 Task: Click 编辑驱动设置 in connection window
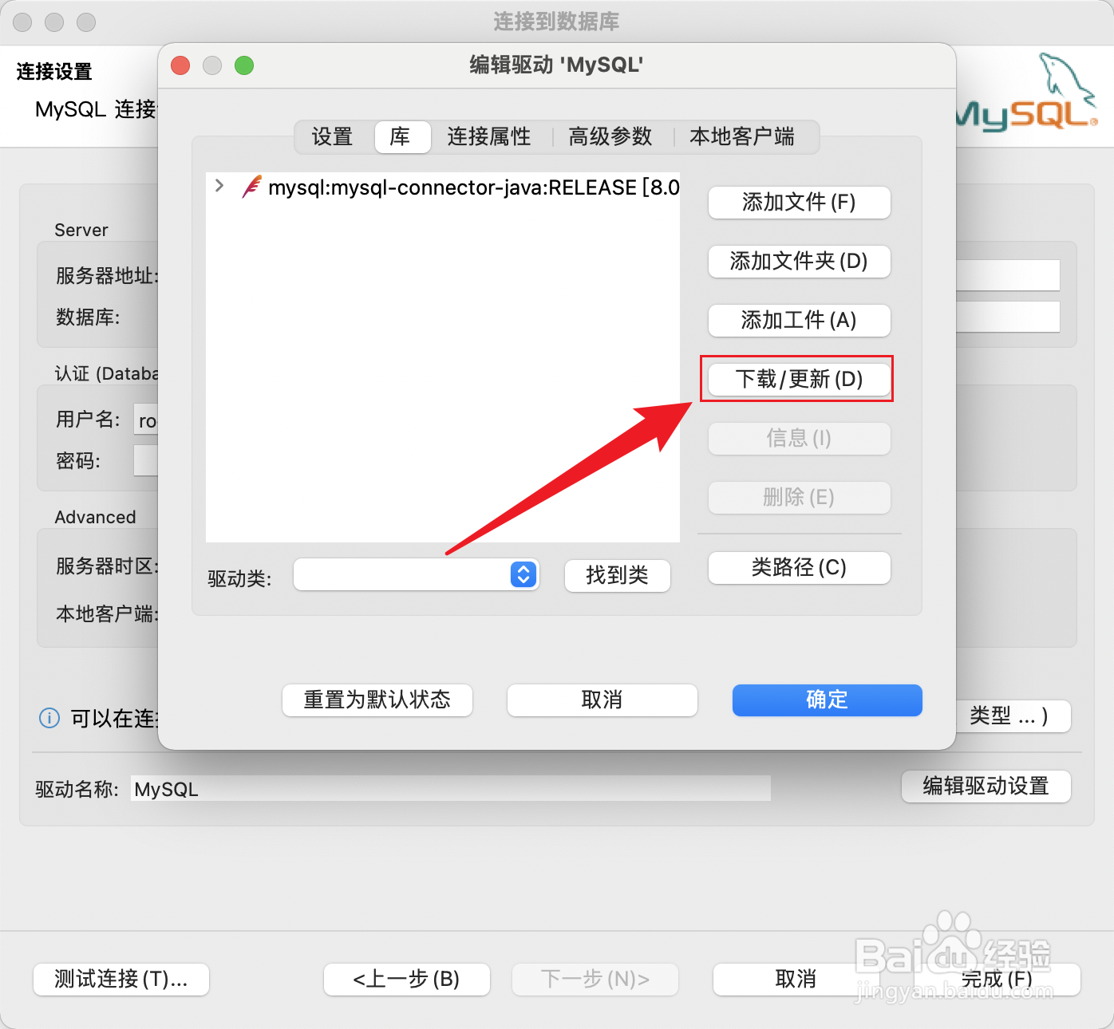(986, 787)
